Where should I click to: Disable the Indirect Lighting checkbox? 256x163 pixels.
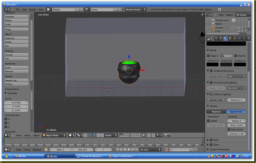click(211, 94)
